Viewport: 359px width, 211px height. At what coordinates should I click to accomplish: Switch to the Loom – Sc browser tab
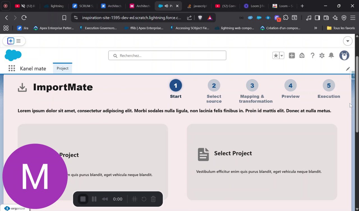click(x=283, y=6)
